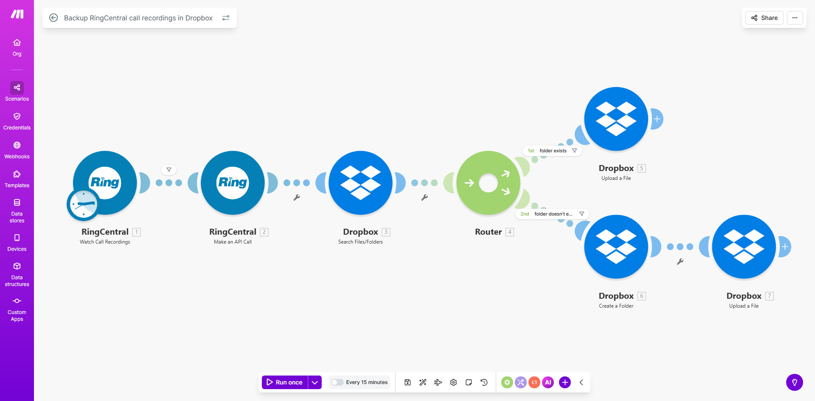Collapse the toolbar with the left chevron
This screenshot has width=815, height=401.
[582, 382]
